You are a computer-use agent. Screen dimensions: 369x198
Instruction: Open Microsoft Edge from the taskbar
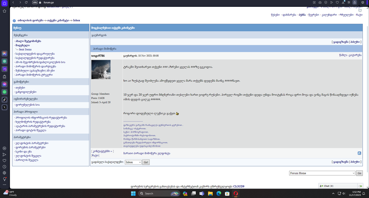[x=218, y=193]
